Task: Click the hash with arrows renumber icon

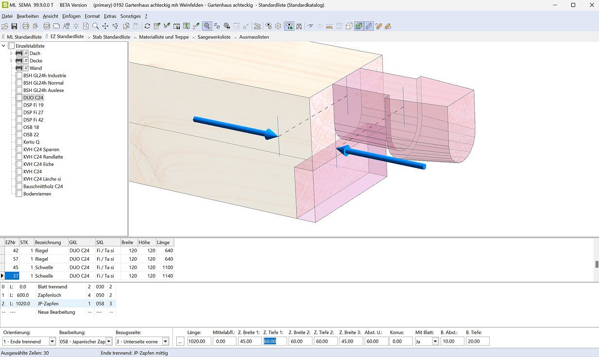Action: (217, 26)
